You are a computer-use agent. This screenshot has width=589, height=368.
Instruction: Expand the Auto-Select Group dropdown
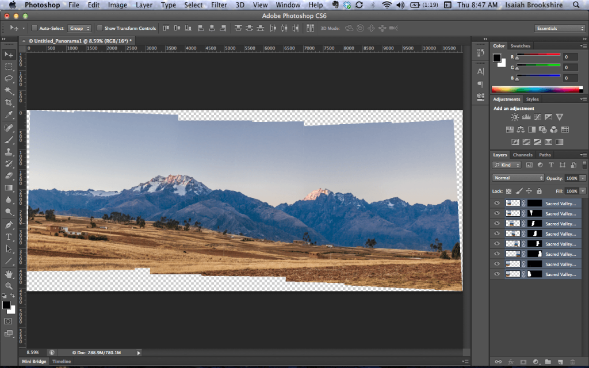pos(79,28)
